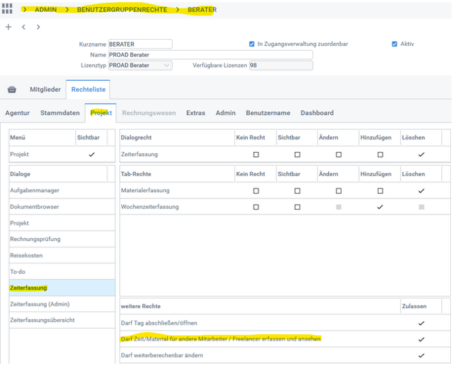The width and height of the screenshot is (453, 365).
Task: Open the Stammdaten rights tab
Action: click(59, 113)
